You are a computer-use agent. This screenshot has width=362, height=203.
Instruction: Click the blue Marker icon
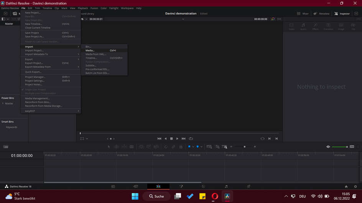[x=197, y=147]
